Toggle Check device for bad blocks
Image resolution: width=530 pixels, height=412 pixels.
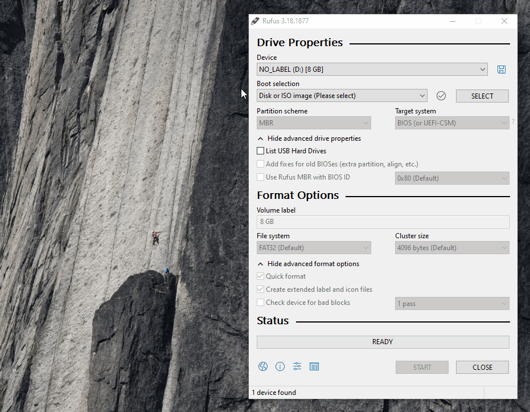[261, 303]
